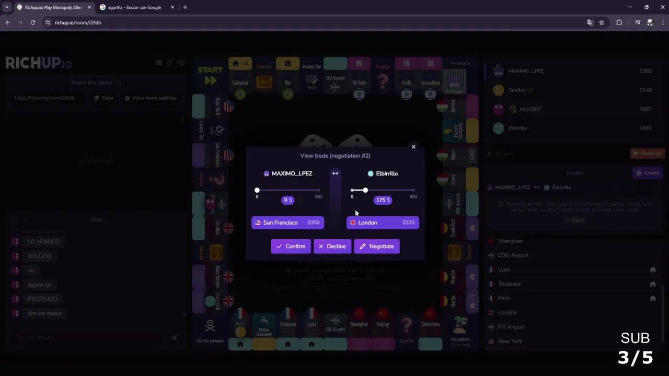The width and height of the screenshot is (669, 376).
Task: Select player row 3du4rd
Action: (573, 90)
